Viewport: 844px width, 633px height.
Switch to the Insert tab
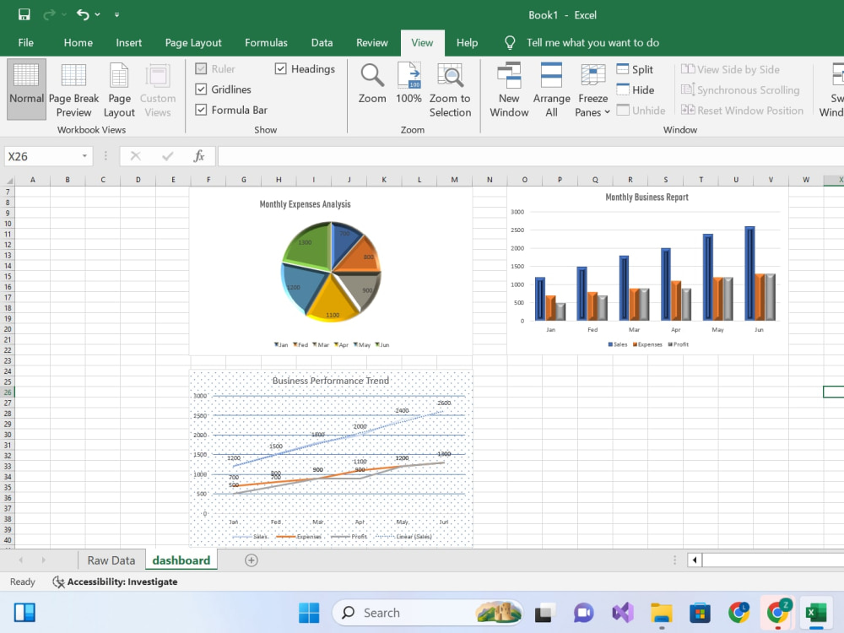coord(128,42)
